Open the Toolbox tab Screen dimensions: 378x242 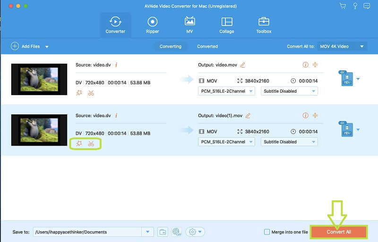pos(264,25)
